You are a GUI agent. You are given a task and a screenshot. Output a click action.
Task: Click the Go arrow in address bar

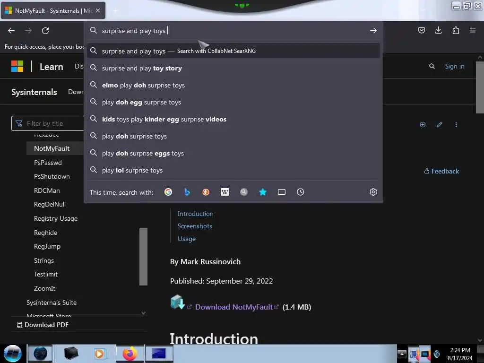pos(373,31)
